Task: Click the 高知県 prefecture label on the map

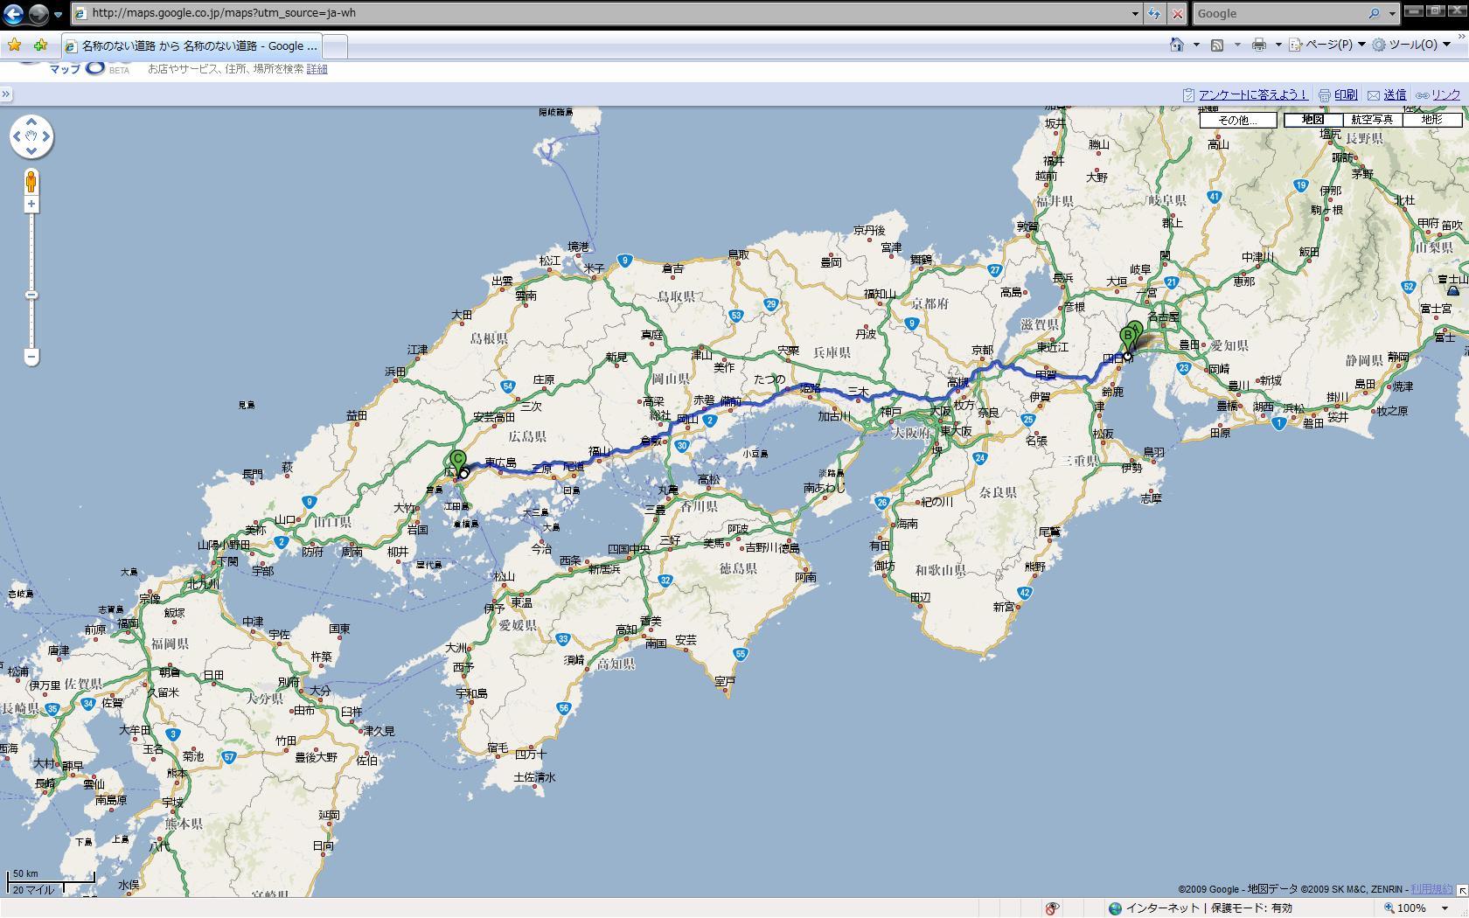Action: 616,664
